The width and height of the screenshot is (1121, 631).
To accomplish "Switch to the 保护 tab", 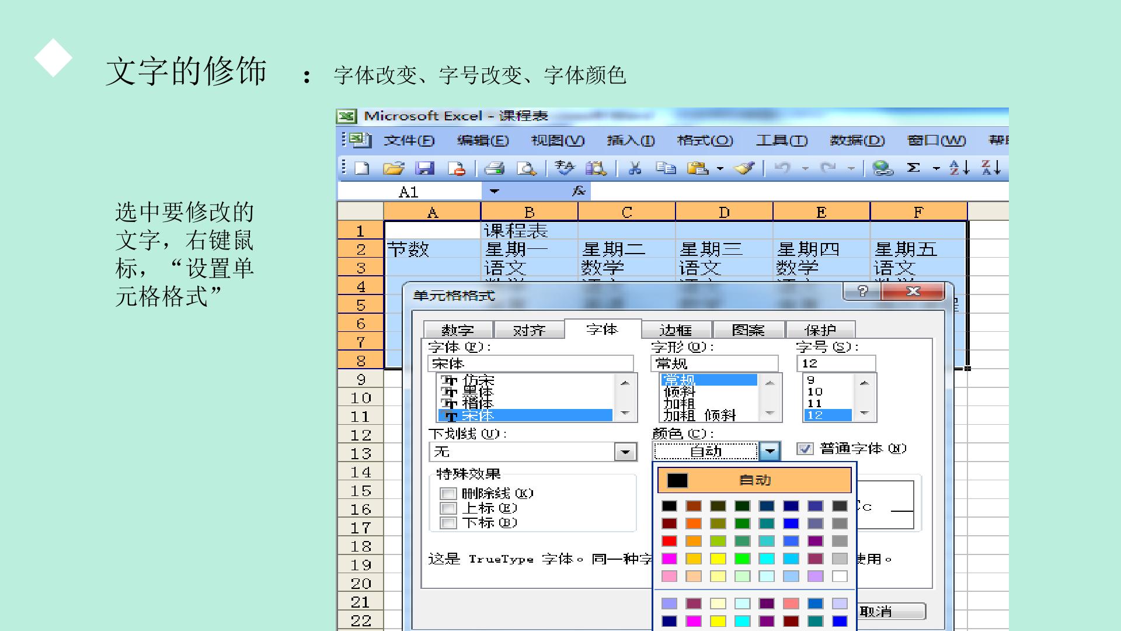I will pos(820,330).
